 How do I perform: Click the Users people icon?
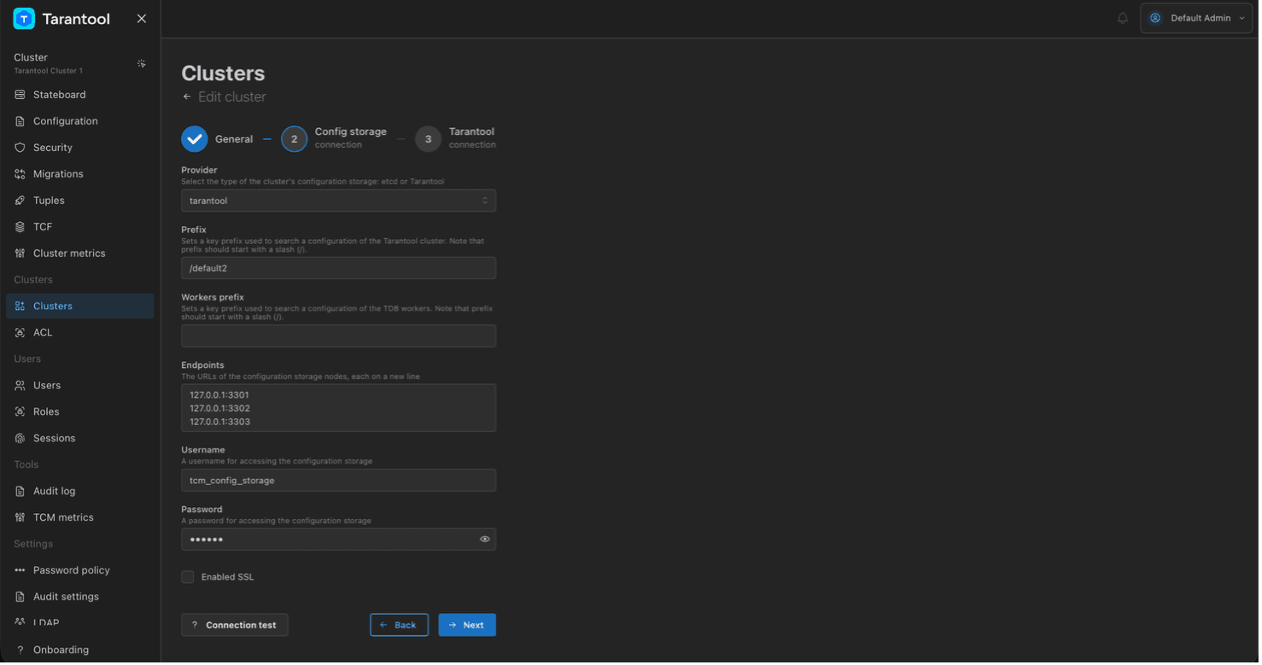coord(20,386)
